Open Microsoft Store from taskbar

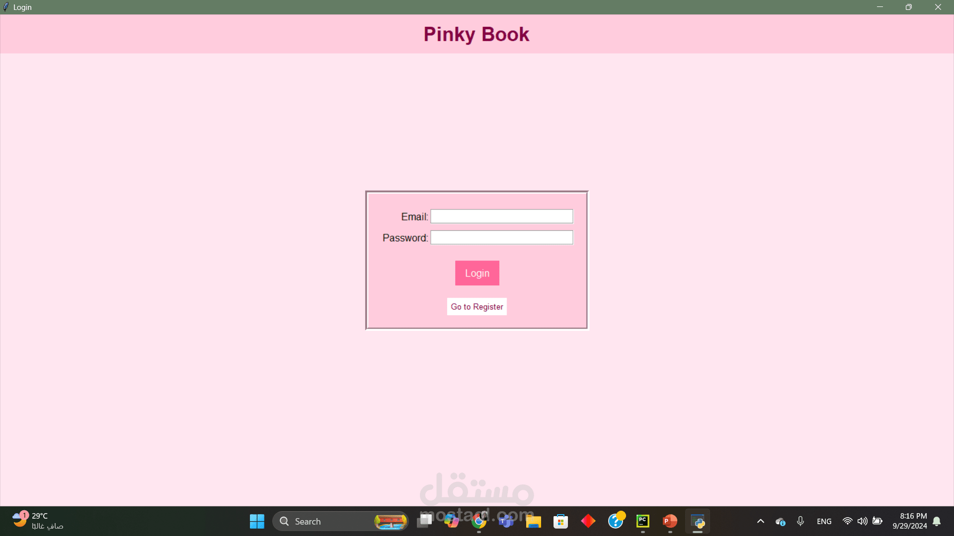(560, 521)
